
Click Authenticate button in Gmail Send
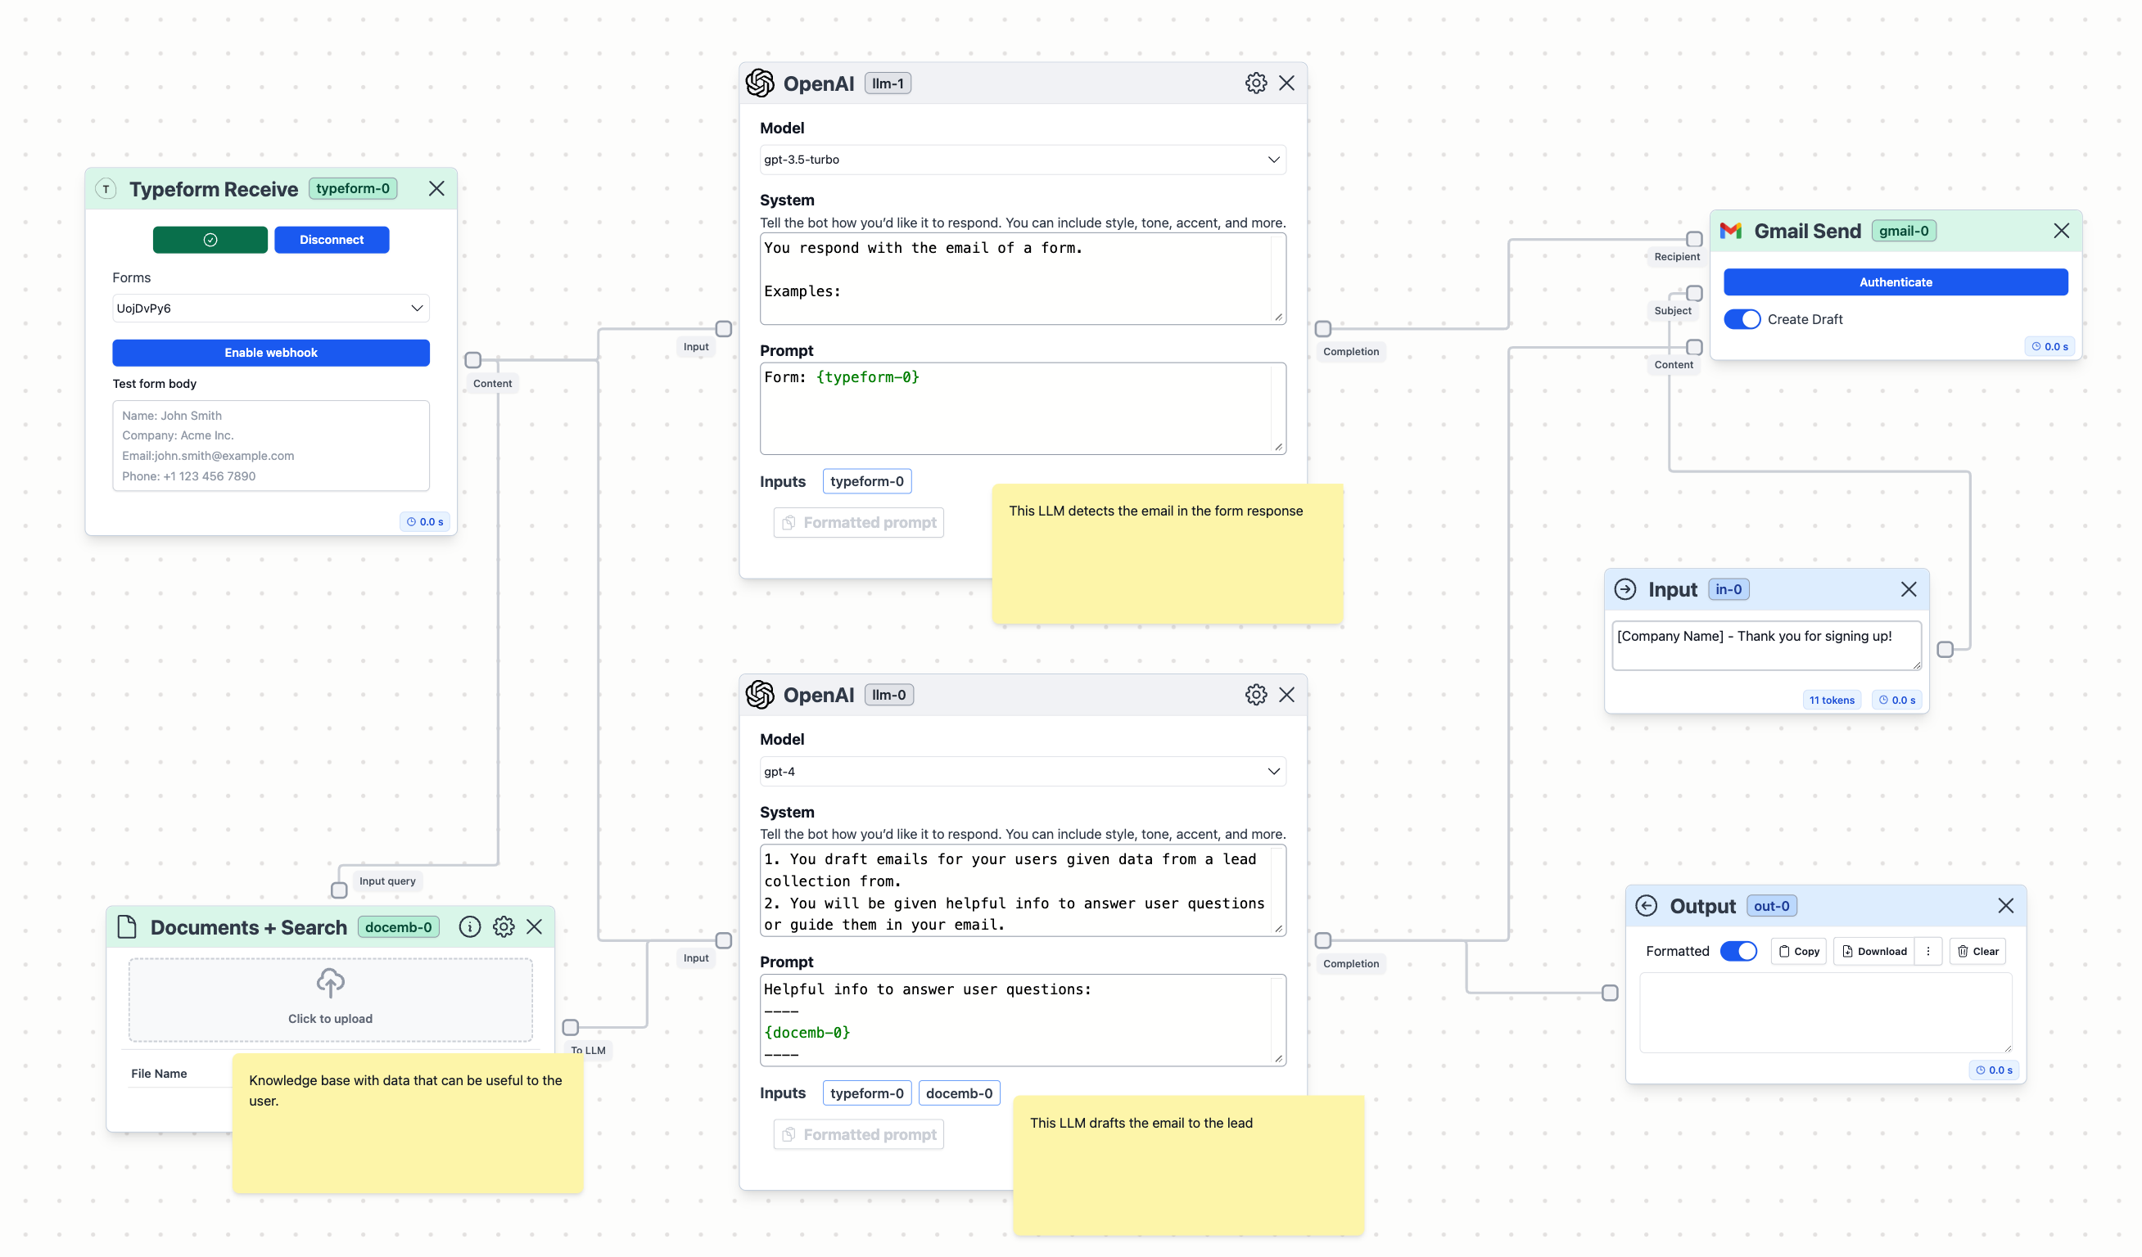(x=1896, y=282)
